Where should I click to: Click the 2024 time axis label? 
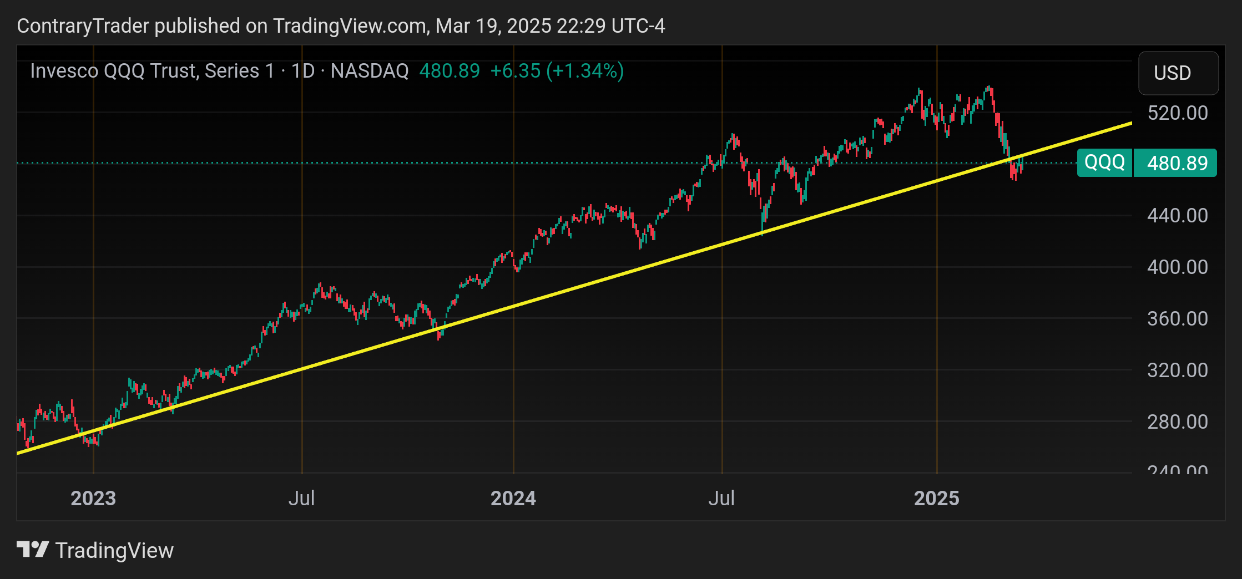(x=513, y=498)
